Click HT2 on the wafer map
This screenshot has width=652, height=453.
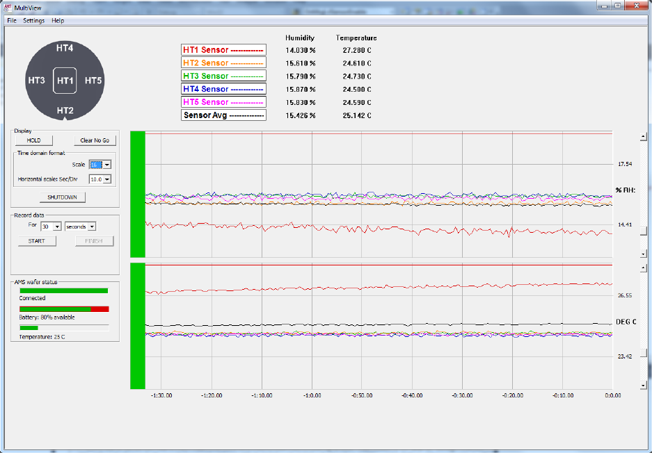[x=65, y=110]
